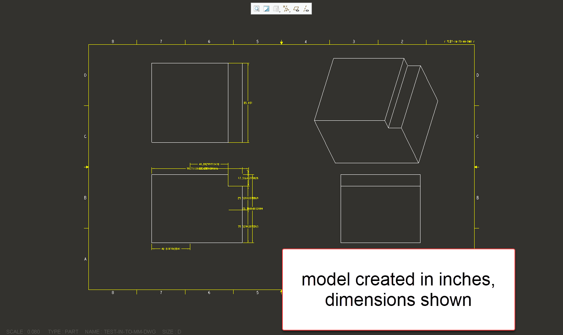Select the yellow 25.3353378869 dimension value
Viewport: 563px width, 335px height.
(x=248, y=198)
